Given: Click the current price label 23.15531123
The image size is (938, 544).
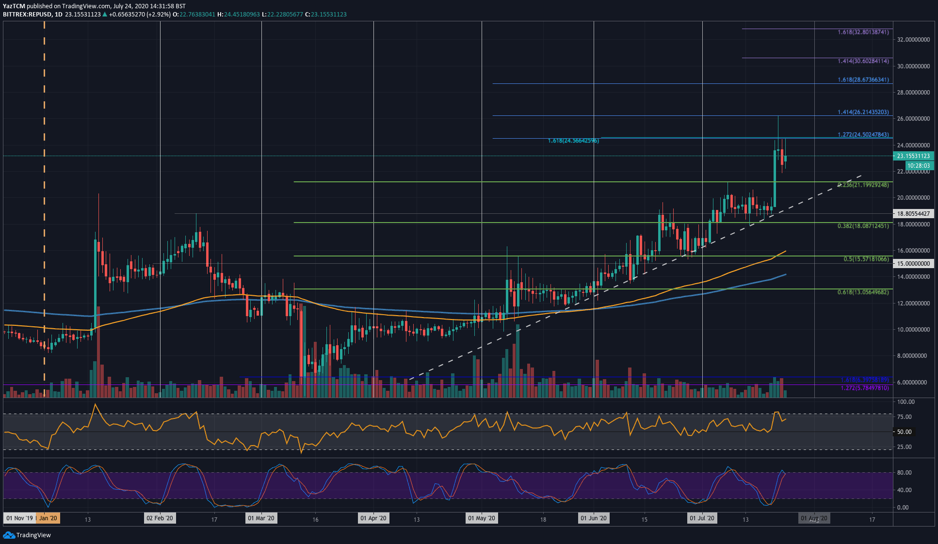Looking at the screenshot, I should tap(914, 156).
